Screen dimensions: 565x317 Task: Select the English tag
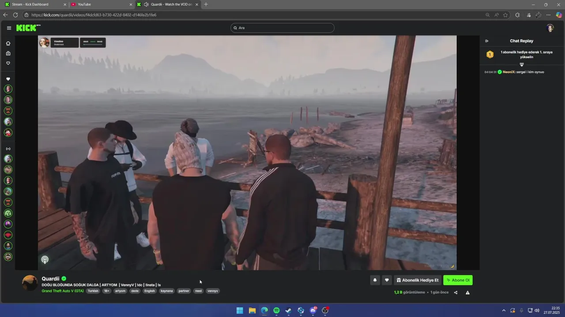[150, 291]
